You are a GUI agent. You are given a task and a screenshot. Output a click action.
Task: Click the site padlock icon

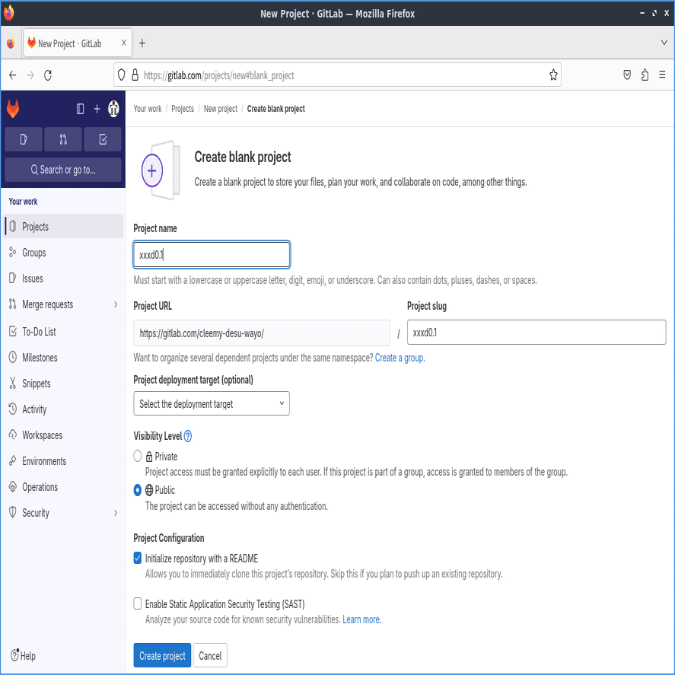tap(135, 75)
